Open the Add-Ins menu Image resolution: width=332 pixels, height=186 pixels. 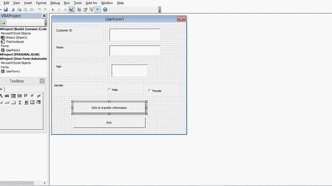(x=91, y=3)
